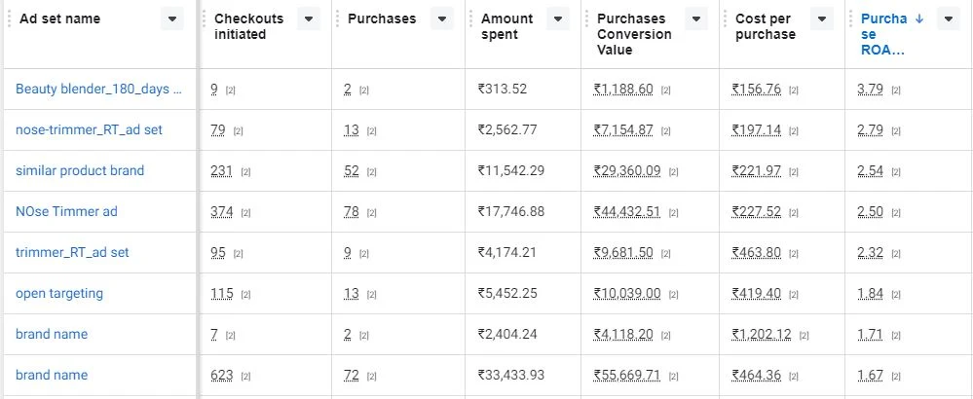The image size is (973, 399).
Task: Open the brand name ad set with 7 checkouts
Action: coord(52,334)
